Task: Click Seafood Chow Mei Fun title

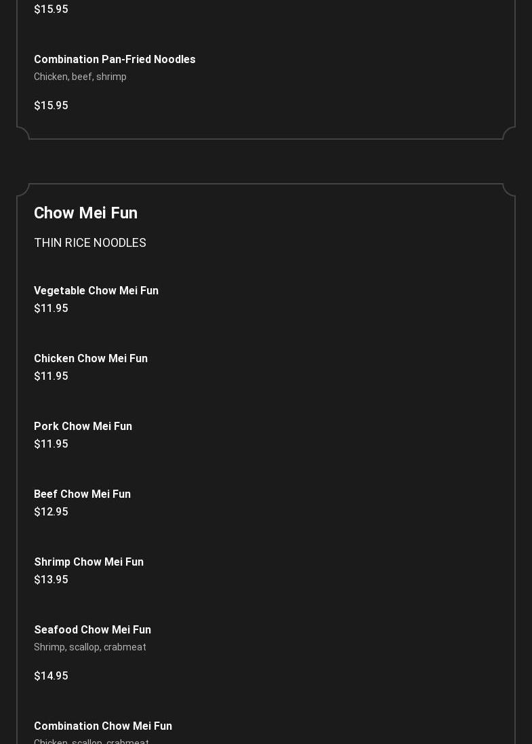Action: pos(92,629)
